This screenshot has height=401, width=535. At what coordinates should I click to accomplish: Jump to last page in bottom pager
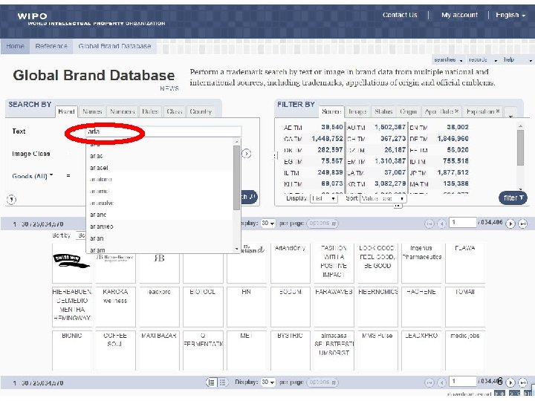[522, 382]
